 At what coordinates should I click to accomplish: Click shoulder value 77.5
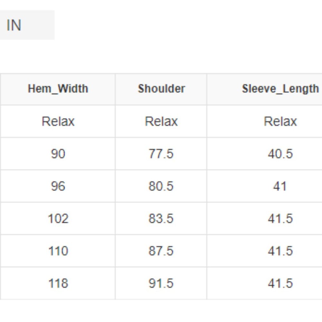[x=161, y=154]
